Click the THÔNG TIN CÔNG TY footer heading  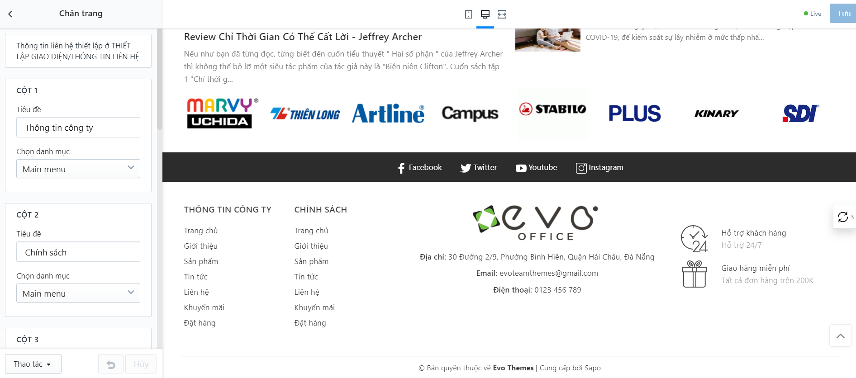point(228,209)
